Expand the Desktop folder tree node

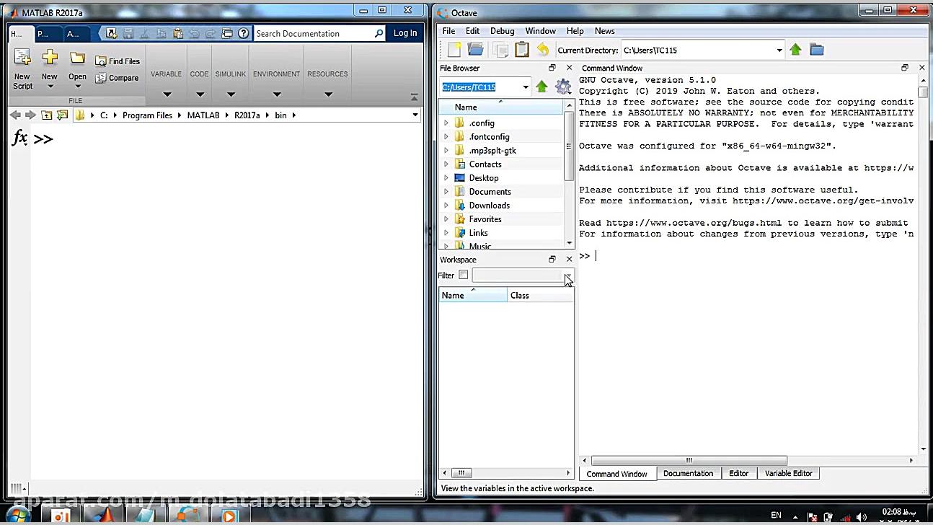pyautogui.click(x=446, y=178)
